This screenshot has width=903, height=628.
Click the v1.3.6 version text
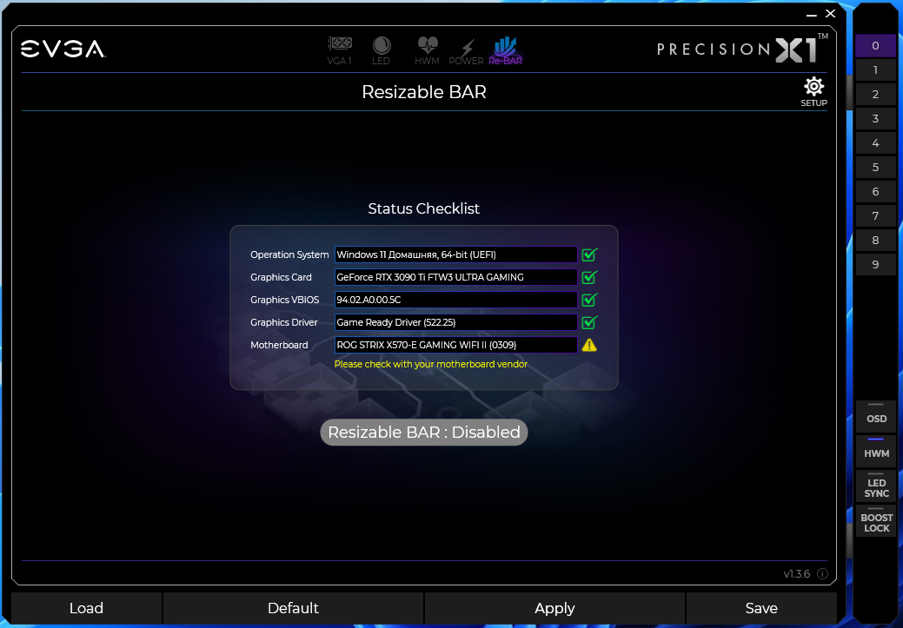pos(797,574)
